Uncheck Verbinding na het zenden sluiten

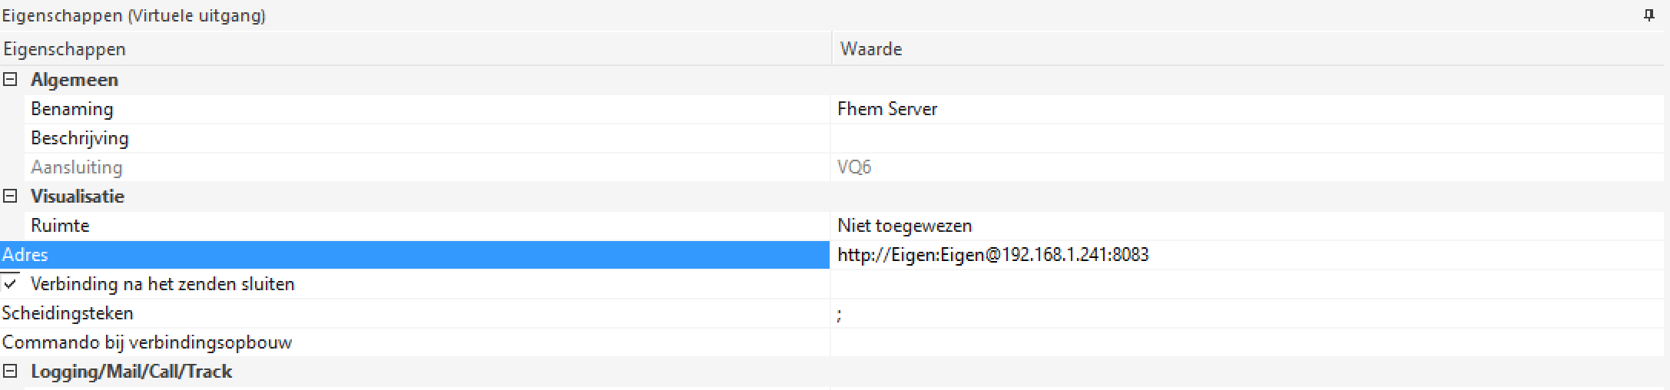(x=11, y=283)
